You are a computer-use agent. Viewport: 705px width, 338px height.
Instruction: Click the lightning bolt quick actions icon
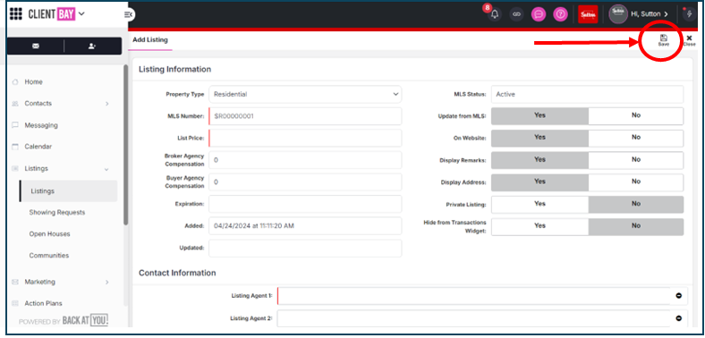coord(690,14)
